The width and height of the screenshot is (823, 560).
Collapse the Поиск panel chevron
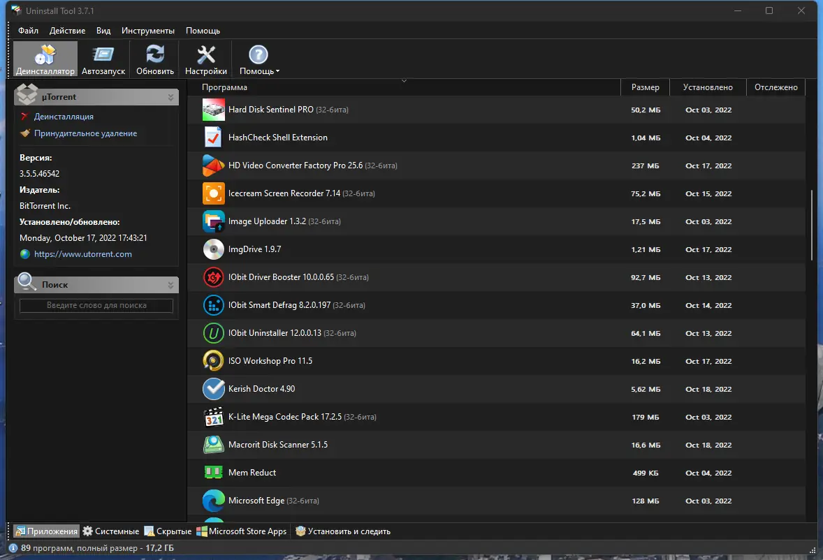(x=170, y=285)
